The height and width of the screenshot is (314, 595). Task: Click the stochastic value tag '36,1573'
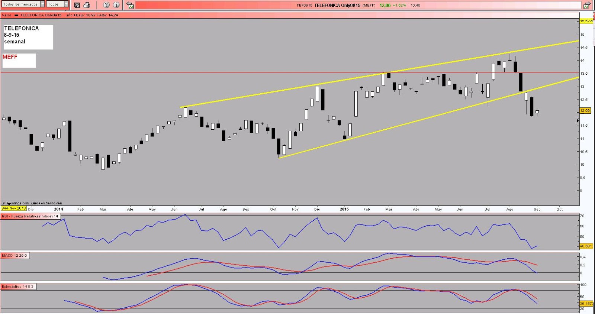(x=586, y=304)
